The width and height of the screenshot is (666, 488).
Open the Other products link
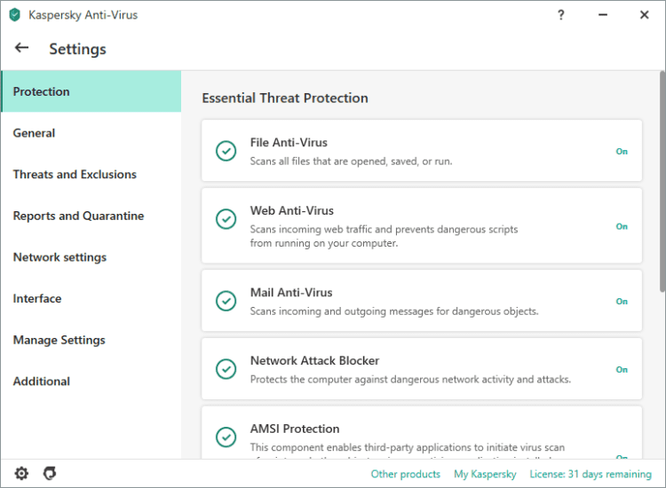(405, 474)
